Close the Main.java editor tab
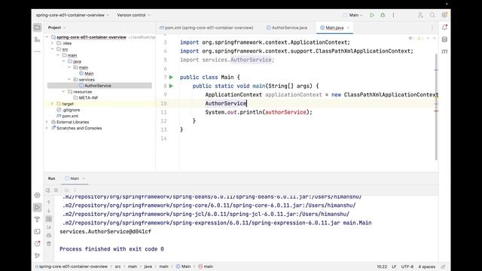This screenshot has width=482, height=271. click(x=348, y=28)
